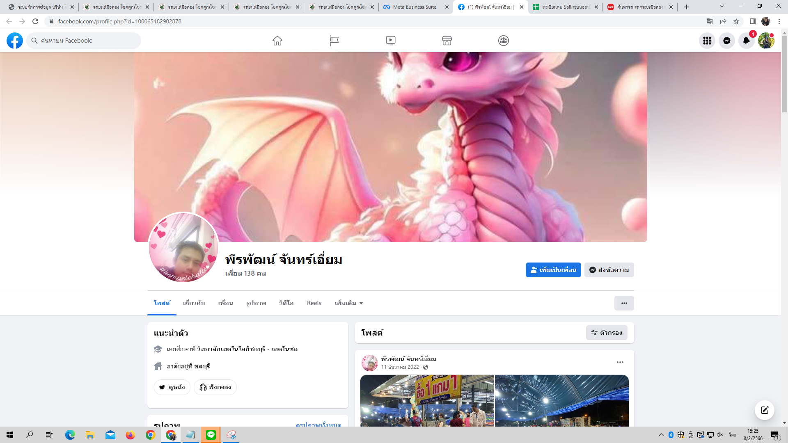The width and height of the screenshot is (788, 443).
Task: Open the ตัวกรอง filters button
Action: 606,333
